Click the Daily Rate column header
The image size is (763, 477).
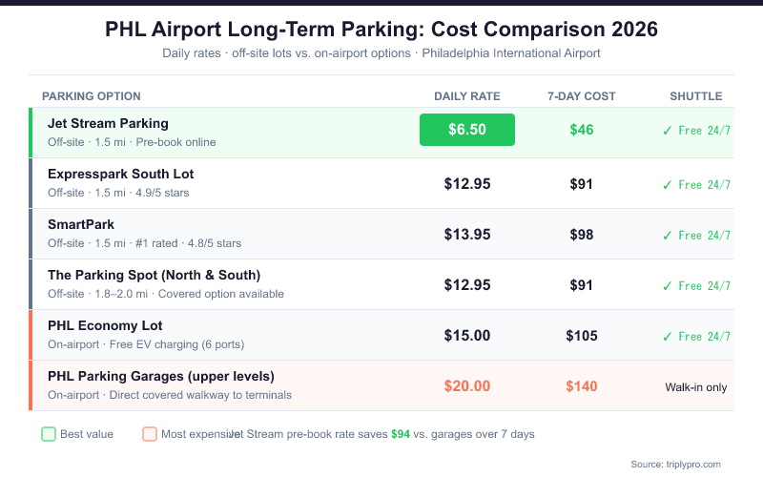click(x=467, y=96)
